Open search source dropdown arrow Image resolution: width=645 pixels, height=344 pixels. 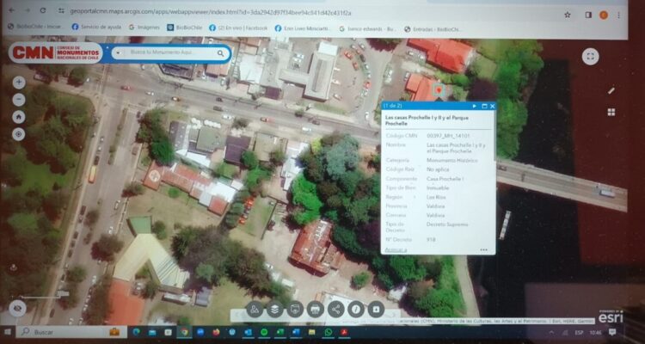[x=119, y=53]
